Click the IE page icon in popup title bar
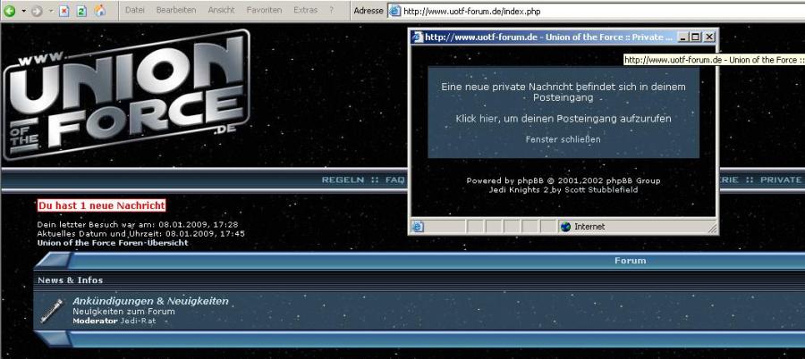The width and height of the screenshot is (805, 359). pyautogui.click(x=417, y=38)
